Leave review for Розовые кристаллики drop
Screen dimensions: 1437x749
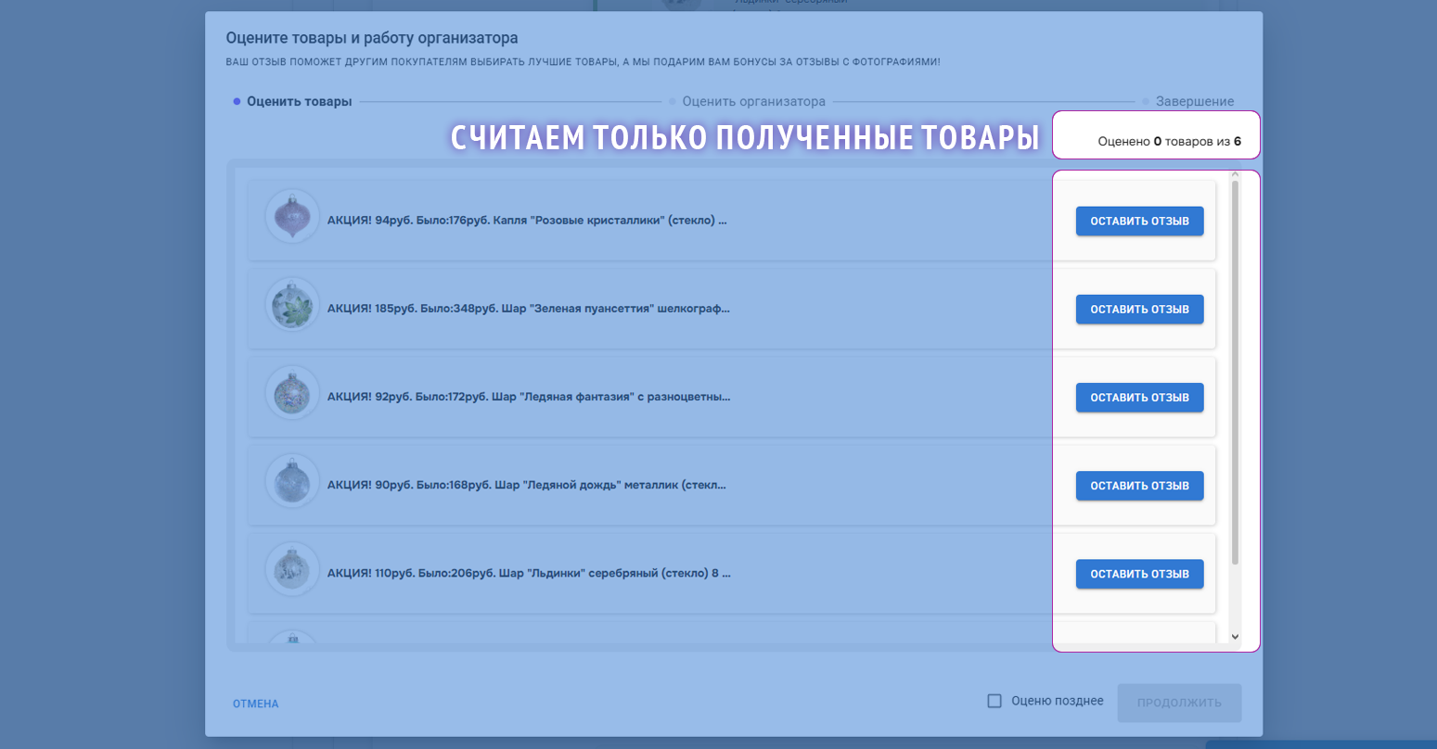(x=1139, y=222)
